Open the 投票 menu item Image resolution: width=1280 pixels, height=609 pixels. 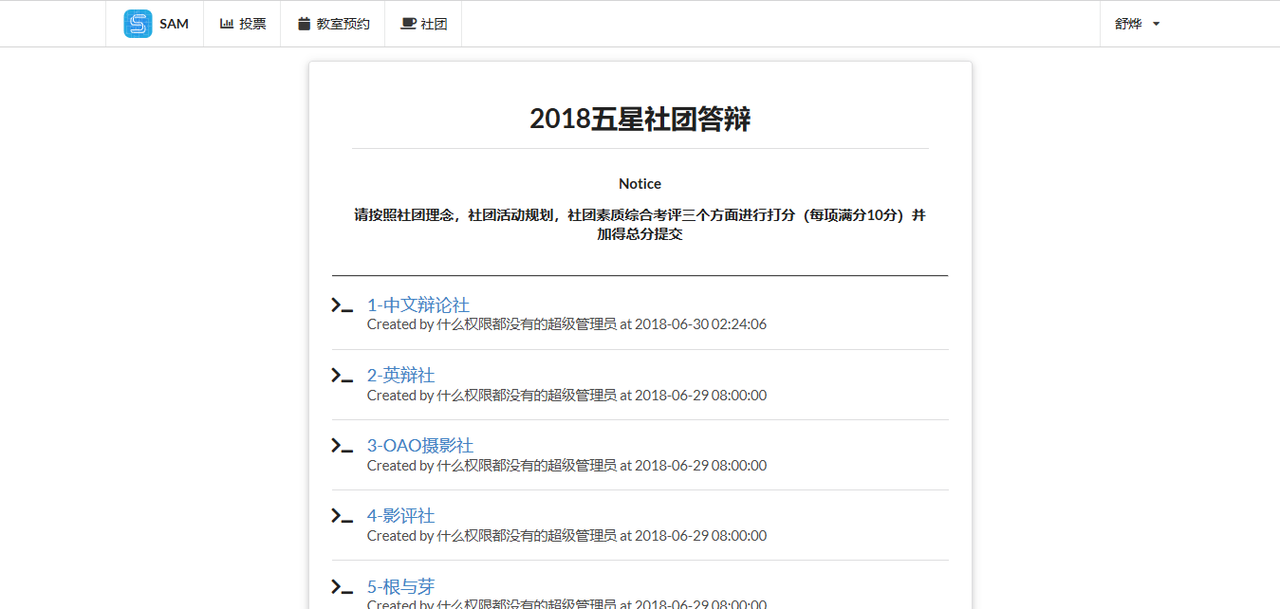pos(252,24)
